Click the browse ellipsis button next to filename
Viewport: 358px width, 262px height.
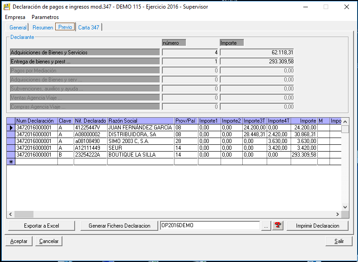(266, 226)
